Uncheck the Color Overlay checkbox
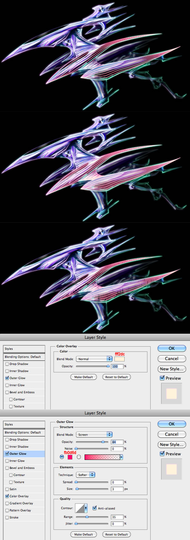Viewport: 190px width, 540px height. 7,496
